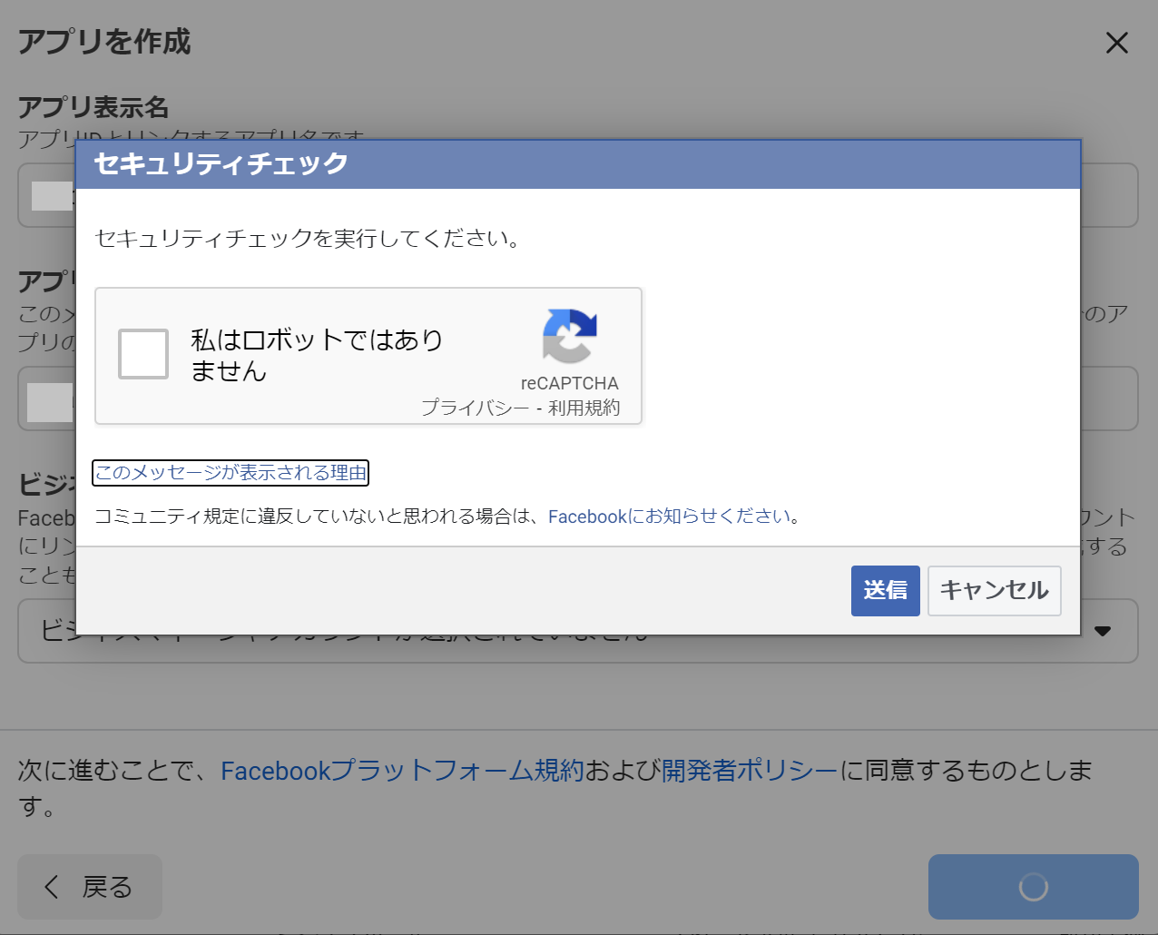1158x935 pixels.
Task: Click the reCAPTCHA arrows logo
Action: point(569,336)
